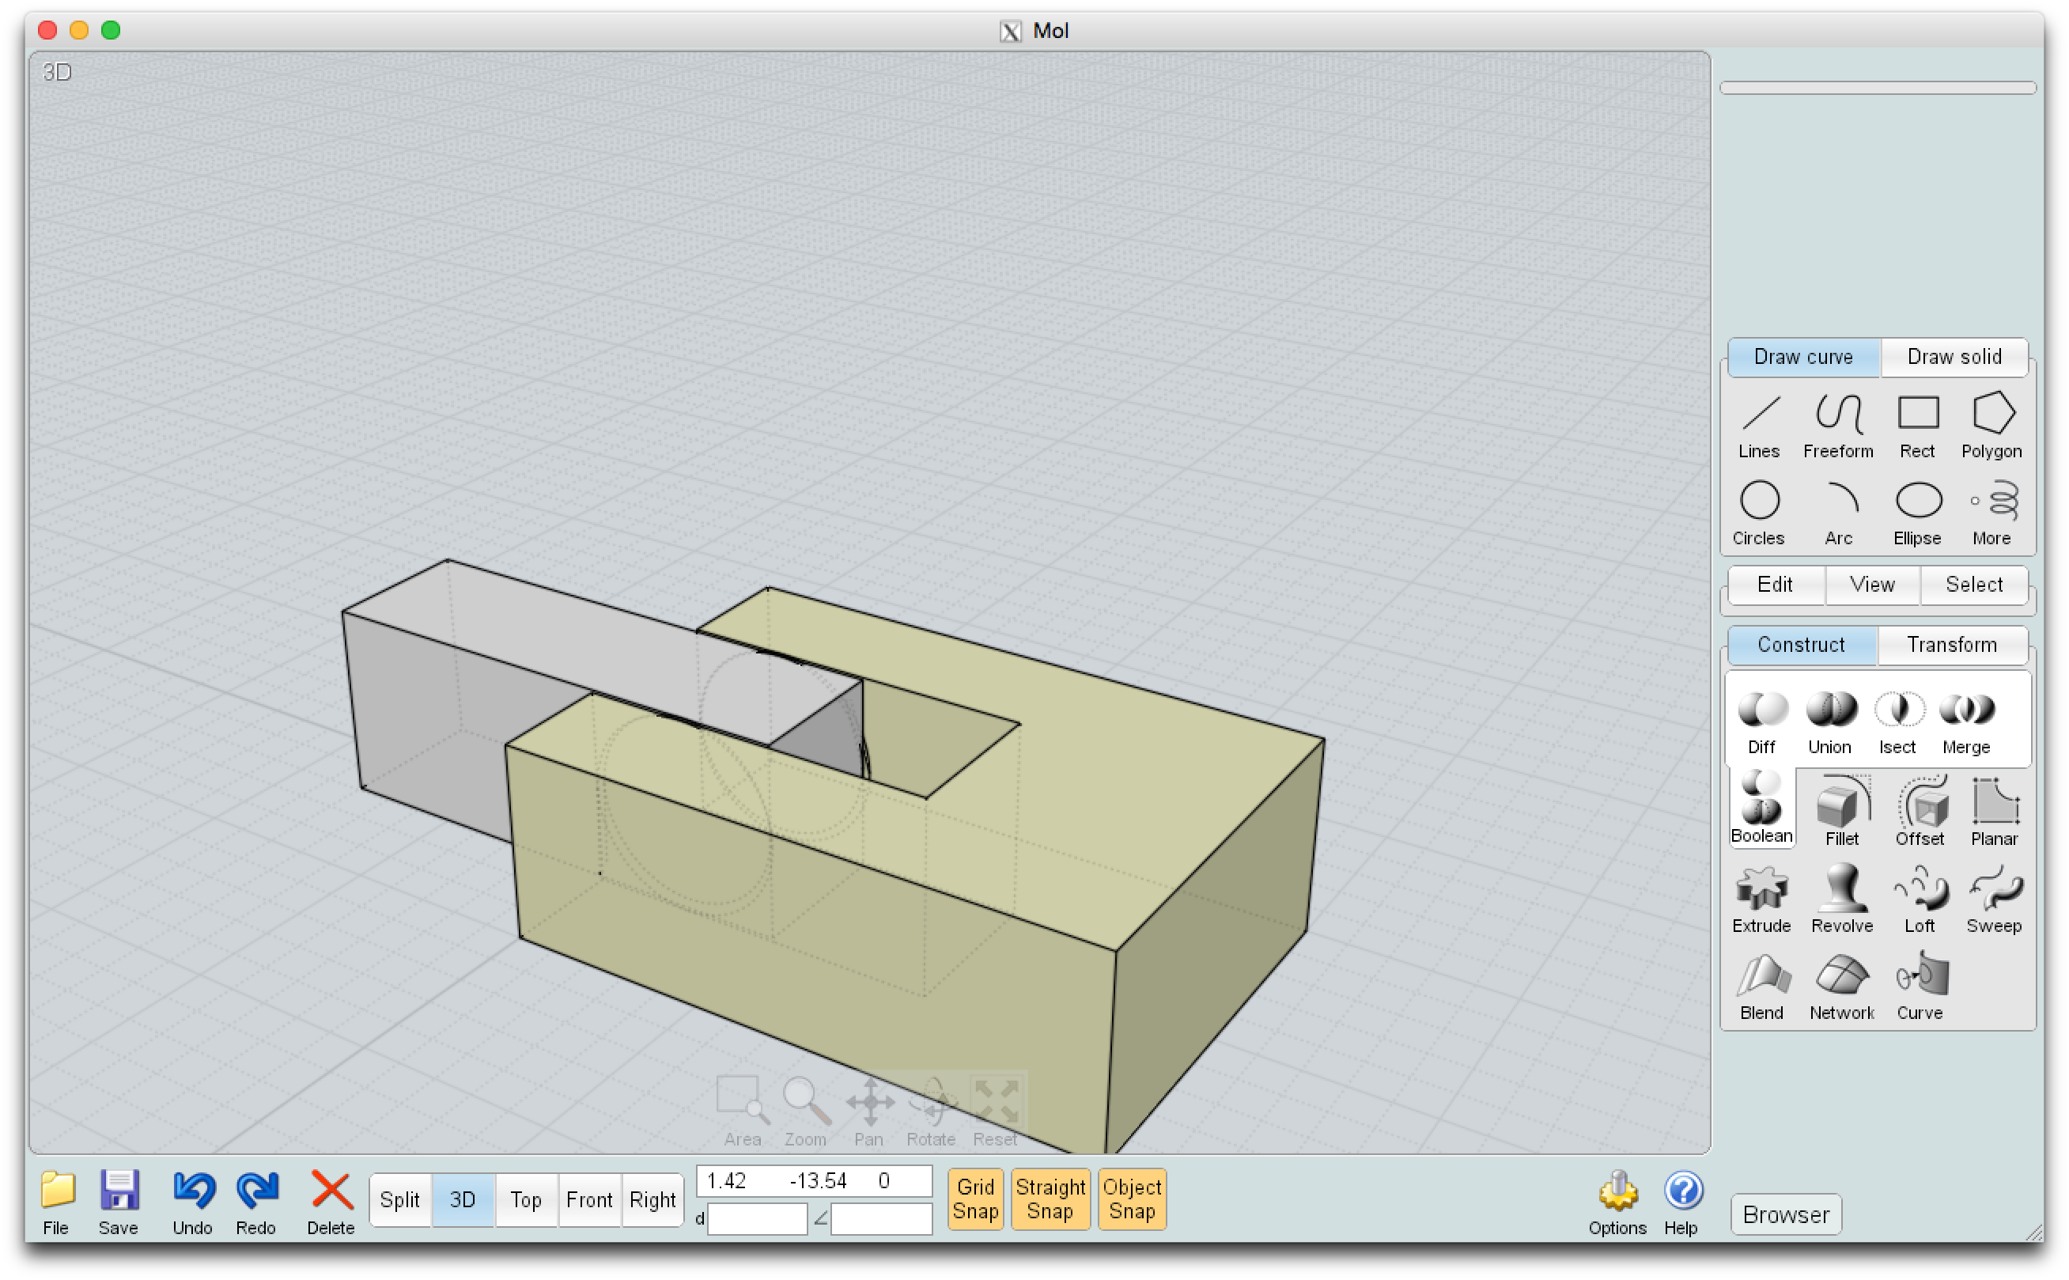The image size is (2069, 1280).
Task: Apply Boolean Union operation
Action: pyautogui.click(x=1829, y=722)
